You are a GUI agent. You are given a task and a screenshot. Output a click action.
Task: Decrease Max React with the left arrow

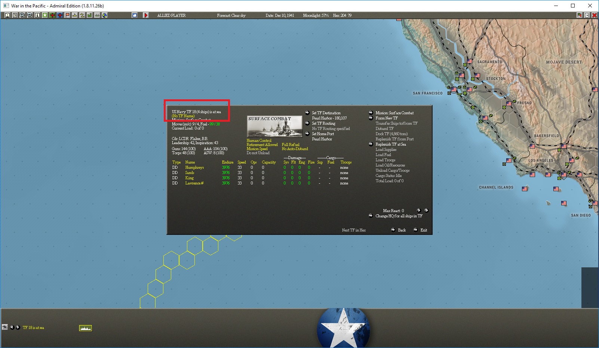[x=419, y=211]
